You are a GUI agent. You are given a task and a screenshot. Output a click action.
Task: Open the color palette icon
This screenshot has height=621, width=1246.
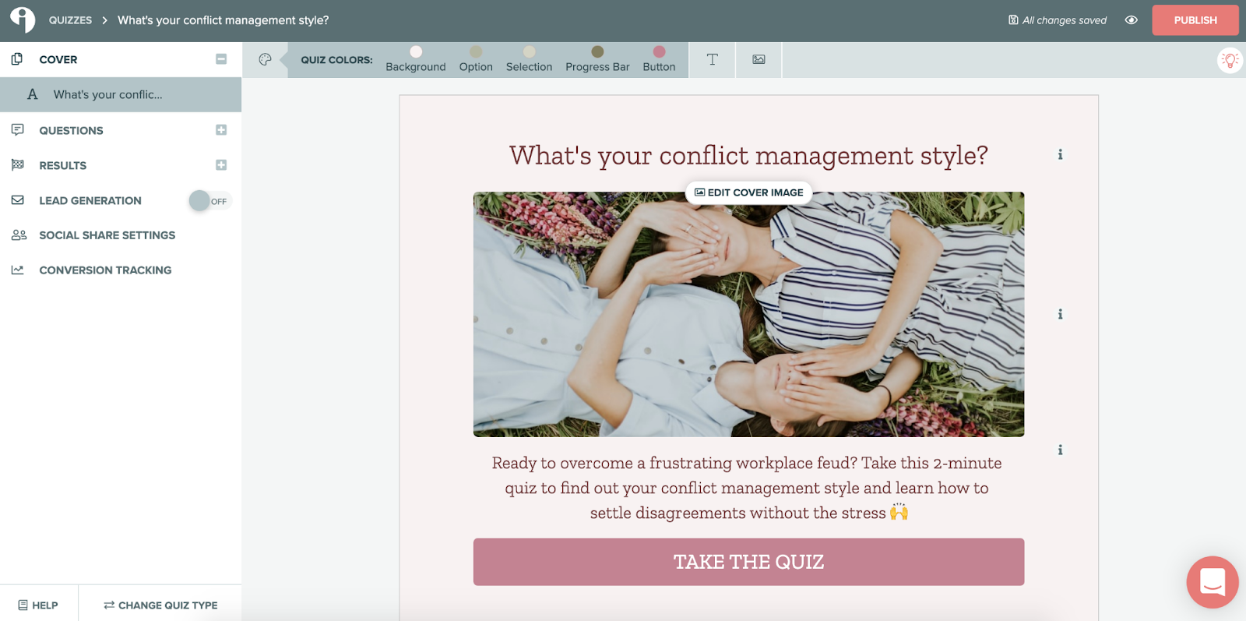point(265,59)
